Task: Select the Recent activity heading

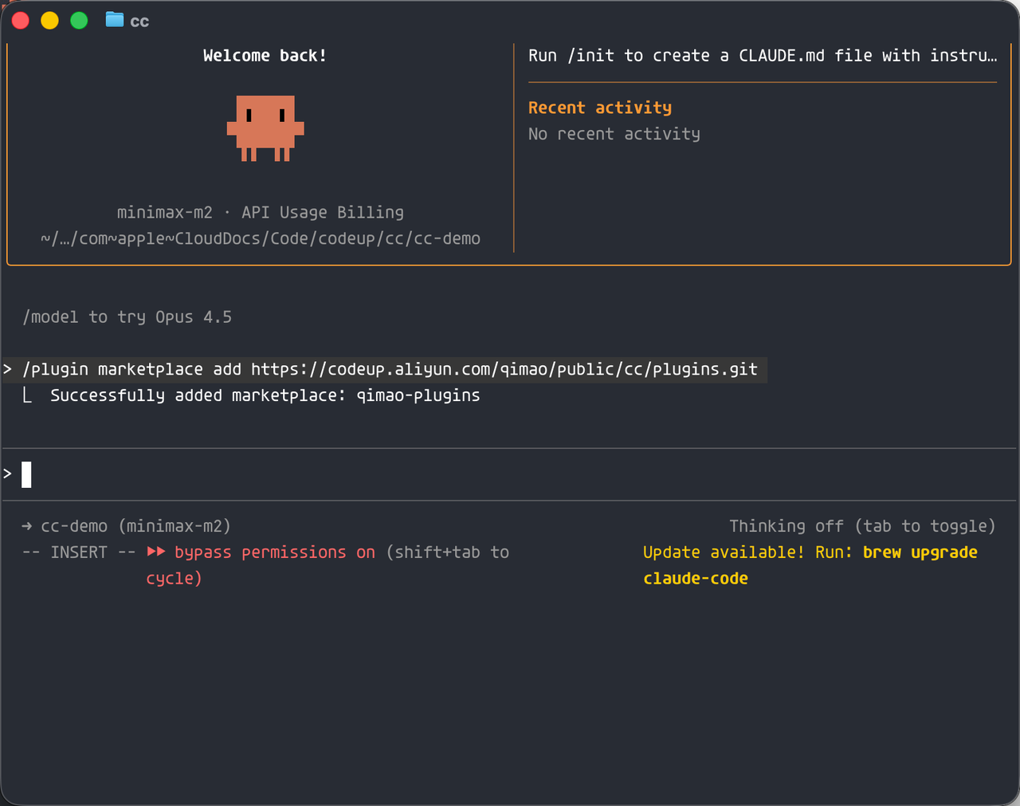Action: pyautogui.click(x=599, y=108)
